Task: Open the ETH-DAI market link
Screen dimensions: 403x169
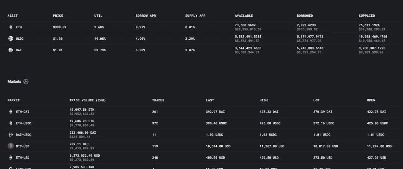Action: [22, 111]
